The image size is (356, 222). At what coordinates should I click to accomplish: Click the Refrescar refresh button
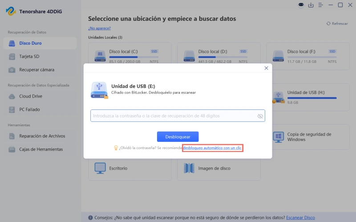[x=337, y=23]
